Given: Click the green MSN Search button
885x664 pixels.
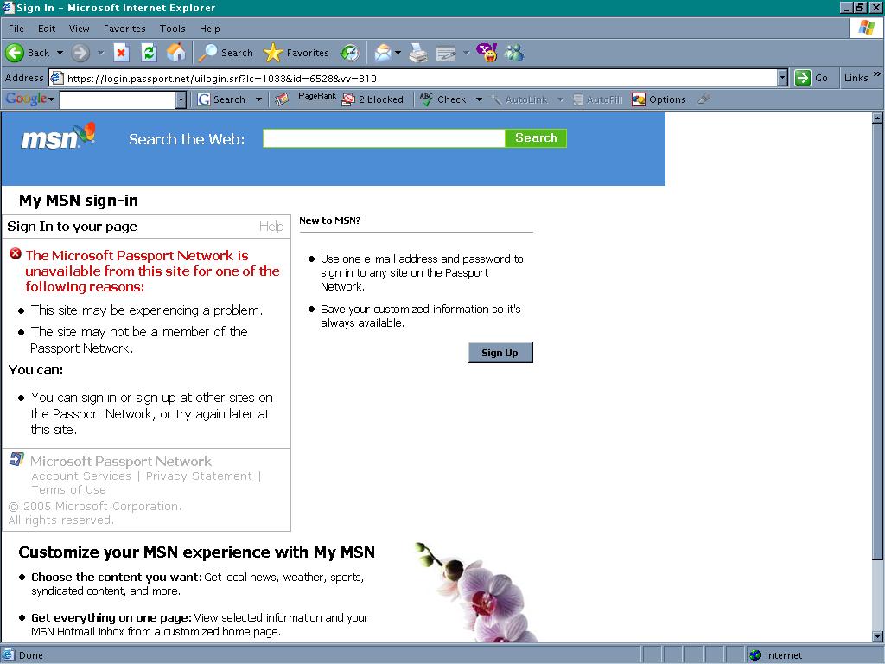Looking at the screenshot, I should pos(536,137).
